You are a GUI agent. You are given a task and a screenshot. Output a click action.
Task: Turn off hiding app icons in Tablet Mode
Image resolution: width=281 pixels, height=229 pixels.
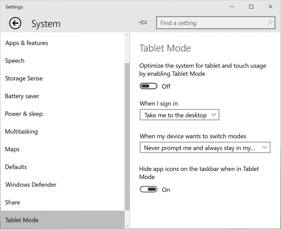pos(148,189)
